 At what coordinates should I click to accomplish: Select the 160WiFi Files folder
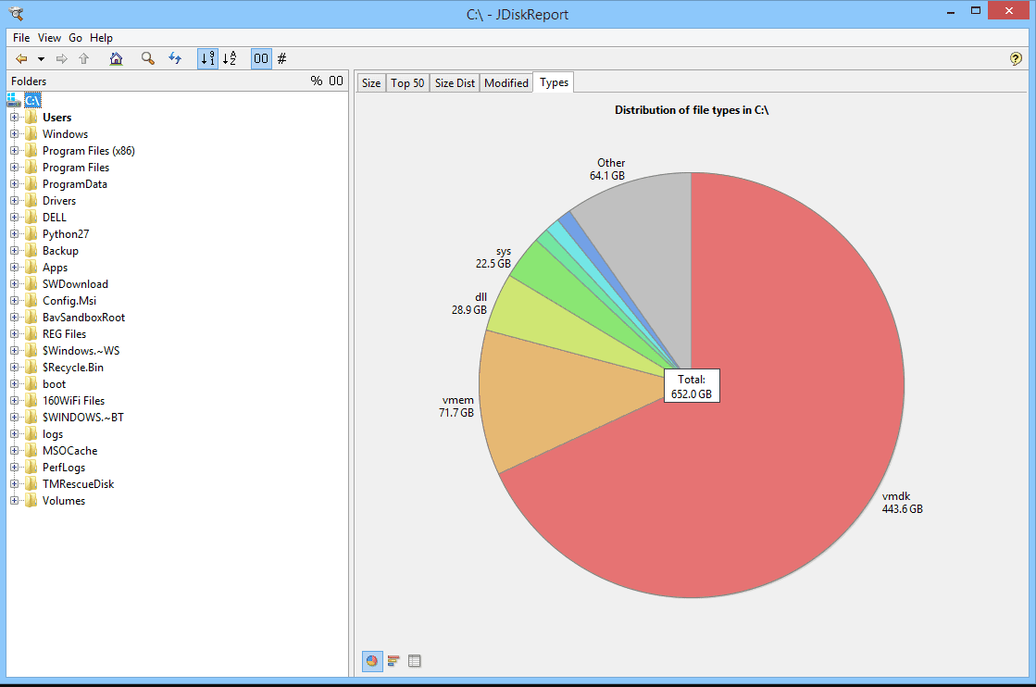(x=73, y=401)
